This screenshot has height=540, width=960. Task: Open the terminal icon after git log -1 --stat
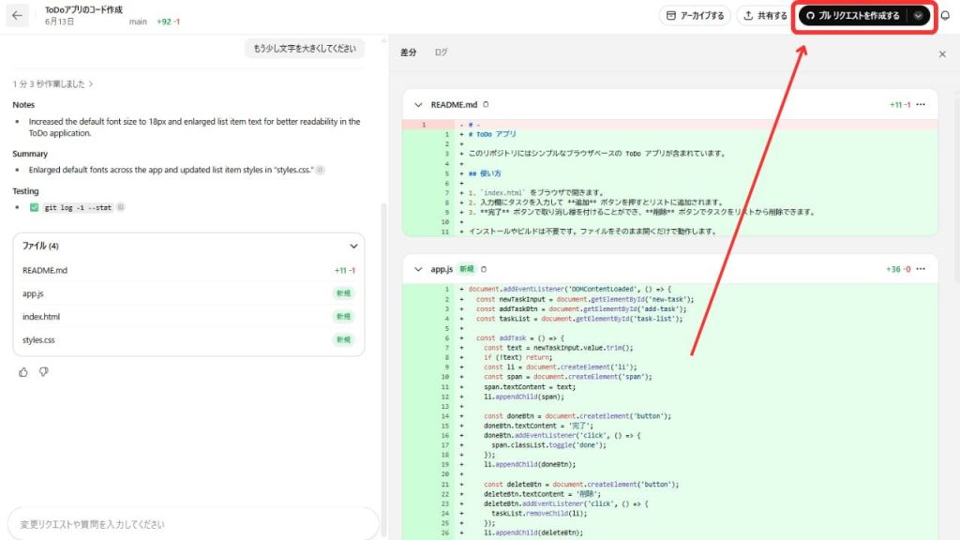121,207
